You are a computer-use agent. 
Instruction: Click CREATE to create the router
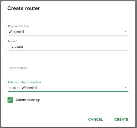click(121, 119)
